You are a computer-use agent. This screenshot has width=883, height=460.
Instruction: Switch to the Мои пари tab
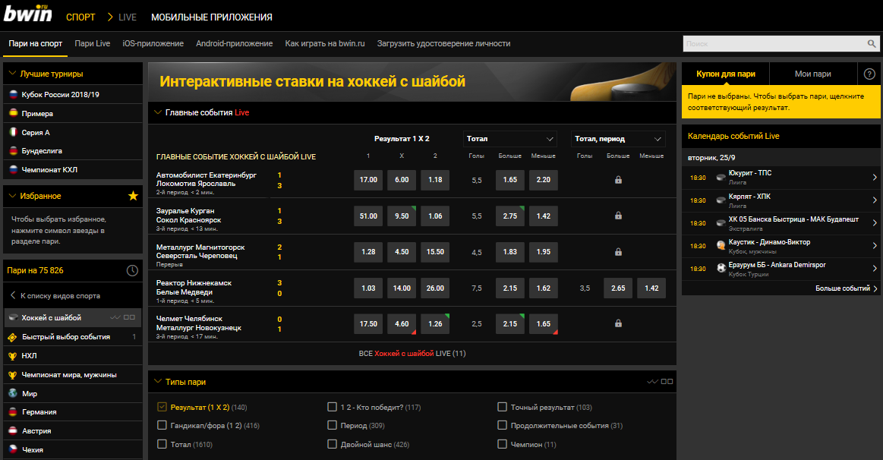[x=812, y=74]
